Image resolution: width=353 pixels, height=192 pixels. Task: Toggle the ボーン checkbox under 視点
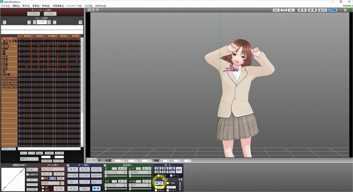point(171,176)
